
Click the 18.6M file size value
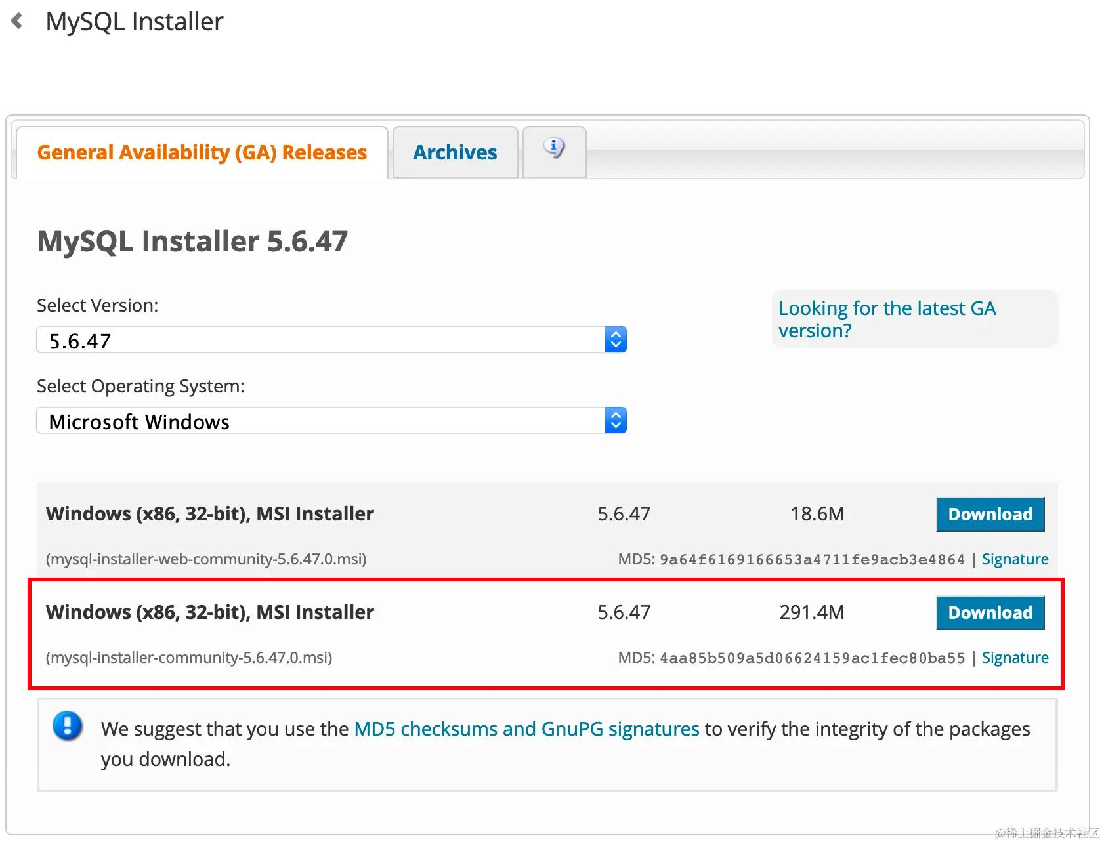coord(817,514)
